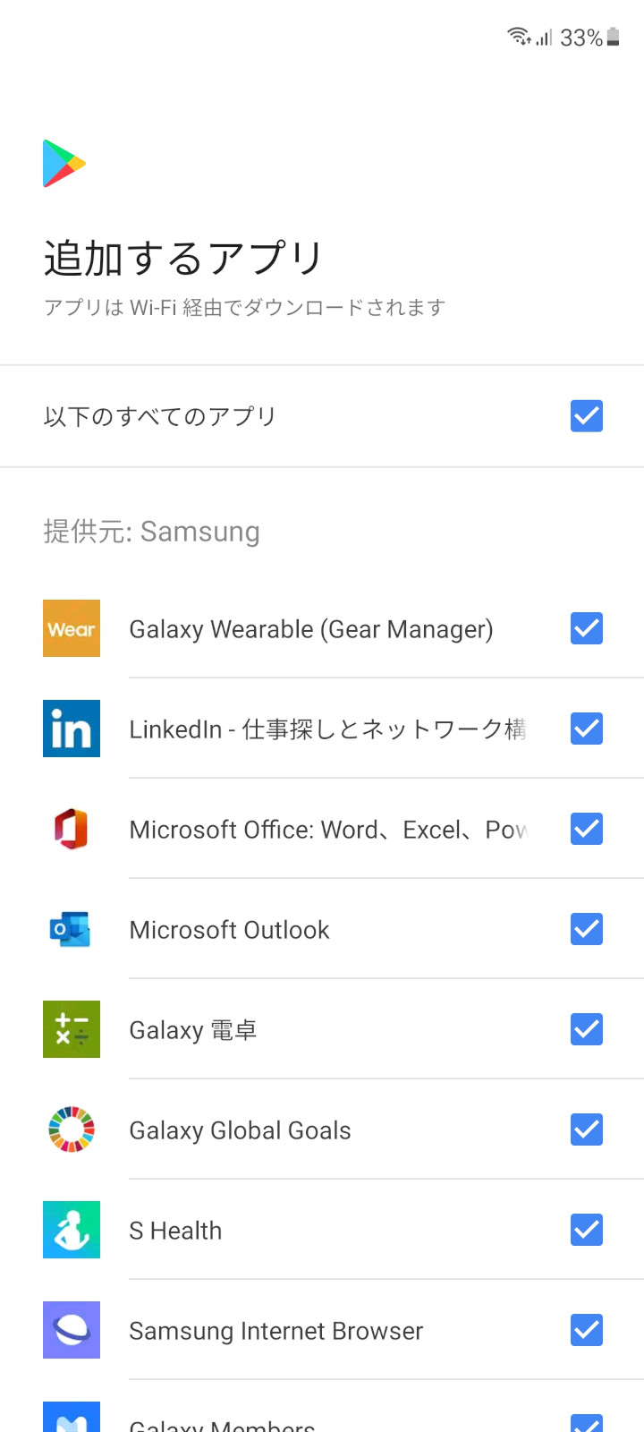Tap the Microsoft Office app icon
Screen dimensions: 644x1432
pyautogui.click(x=72, y=829)
